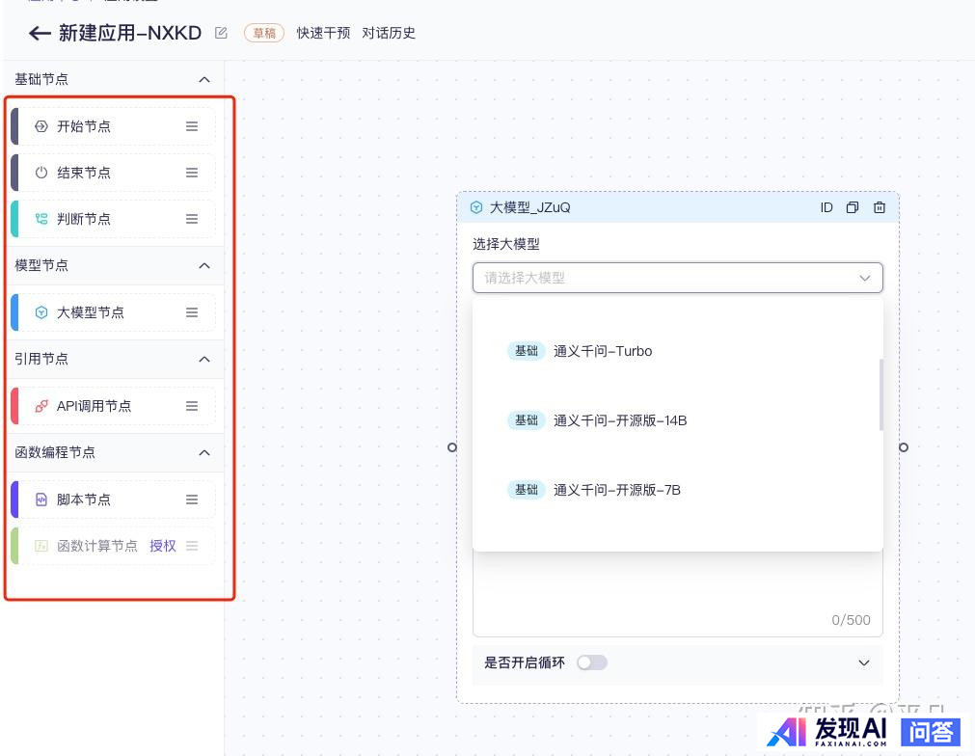The image size is (975, 756).
Task: Delete the 大模型_JZuQ node with trash icon
Action: click(880, 207)
